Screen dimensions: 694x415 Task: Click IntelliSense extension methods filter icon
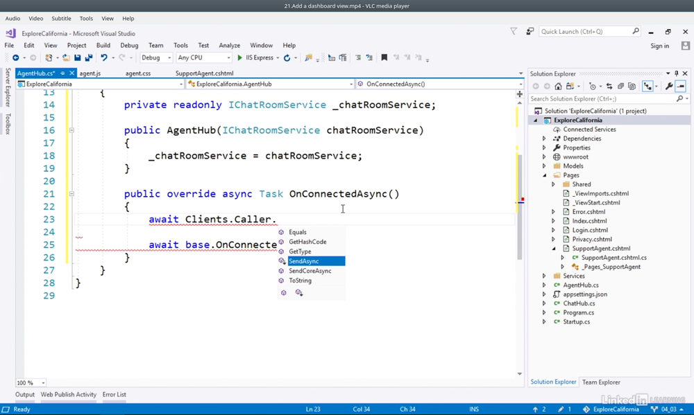coord(298,292)
